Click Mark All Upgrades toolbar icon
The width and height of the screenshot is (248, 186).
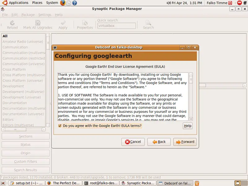[x=38, y=25]
